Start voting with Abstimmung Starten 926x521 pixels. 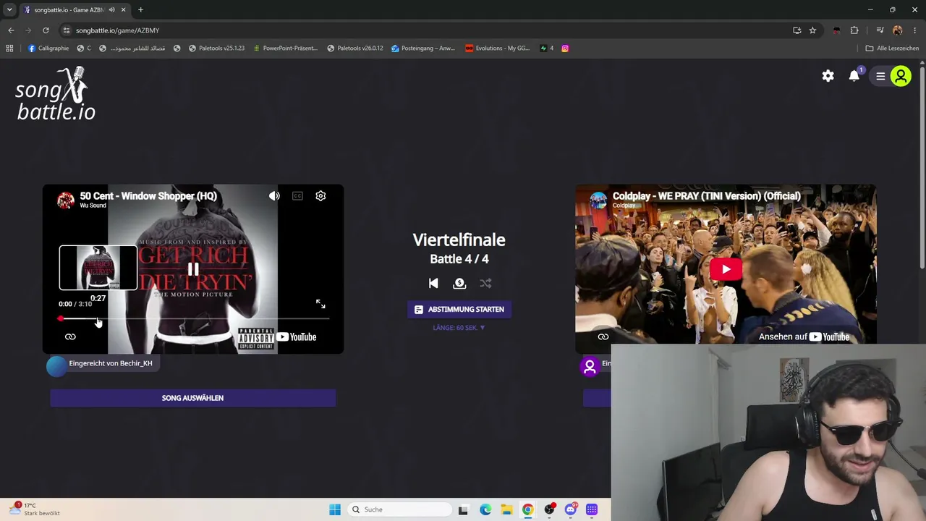click(x=459, y=310)
